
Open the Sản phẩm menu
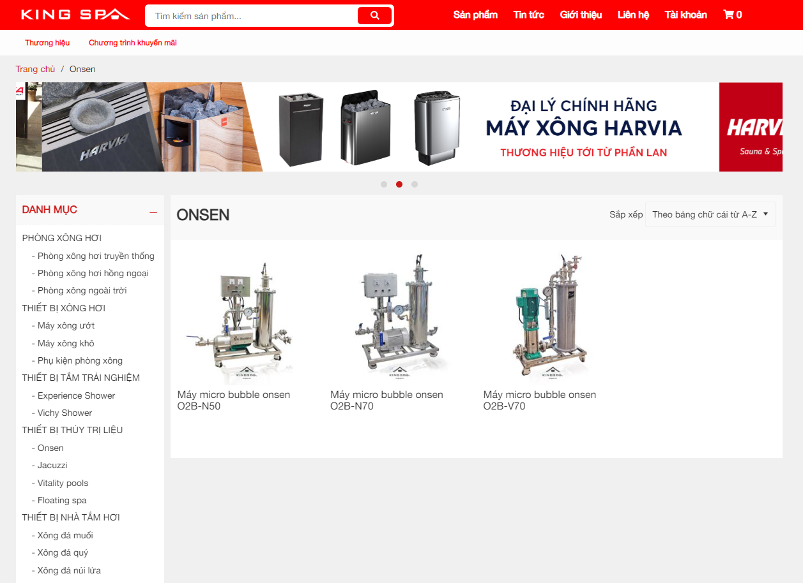tap(475, 15)
